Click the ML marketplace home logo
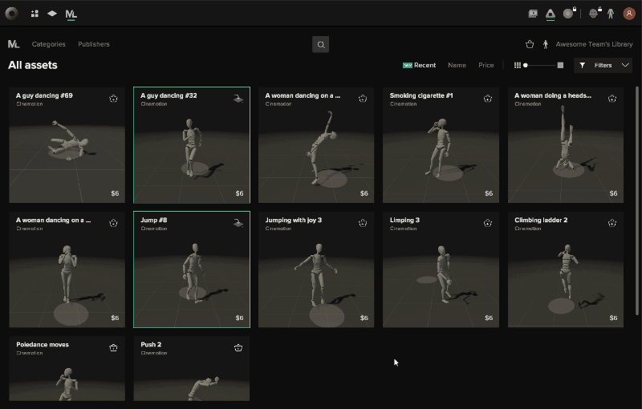Screen dimensions: 642x409 point(14,44)
